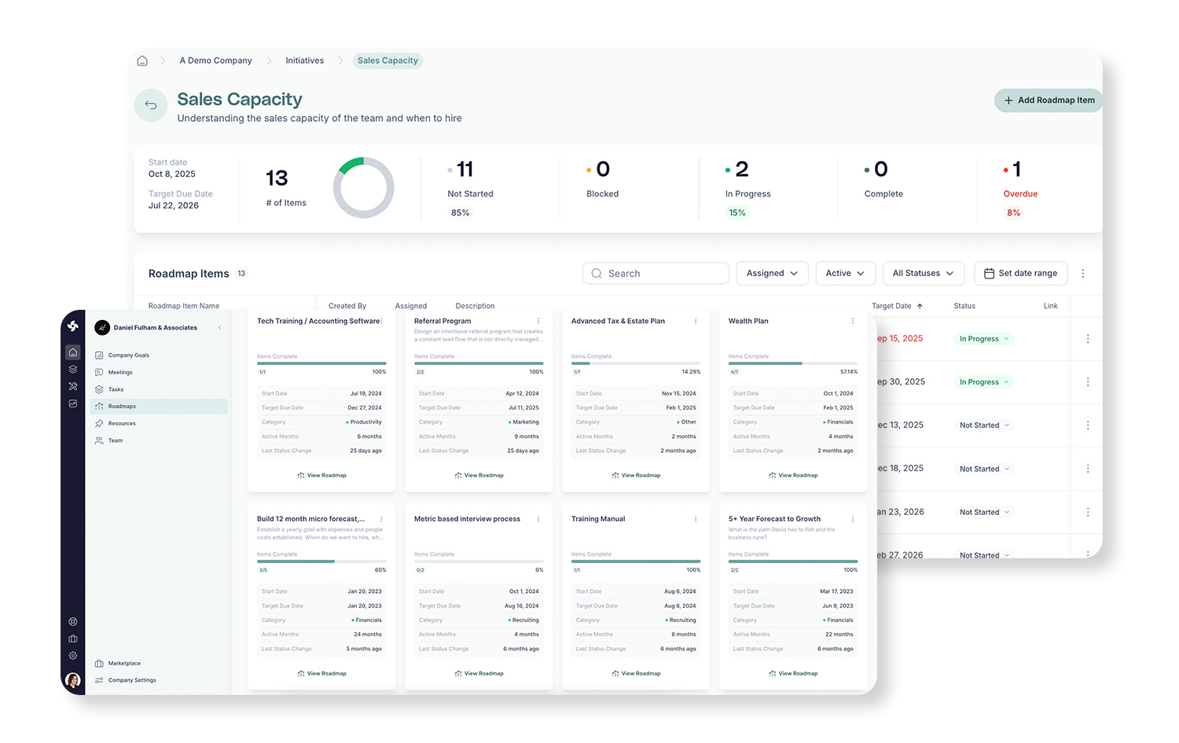Open the All Statuses dropdown
1179x743 pixels.
923,274
